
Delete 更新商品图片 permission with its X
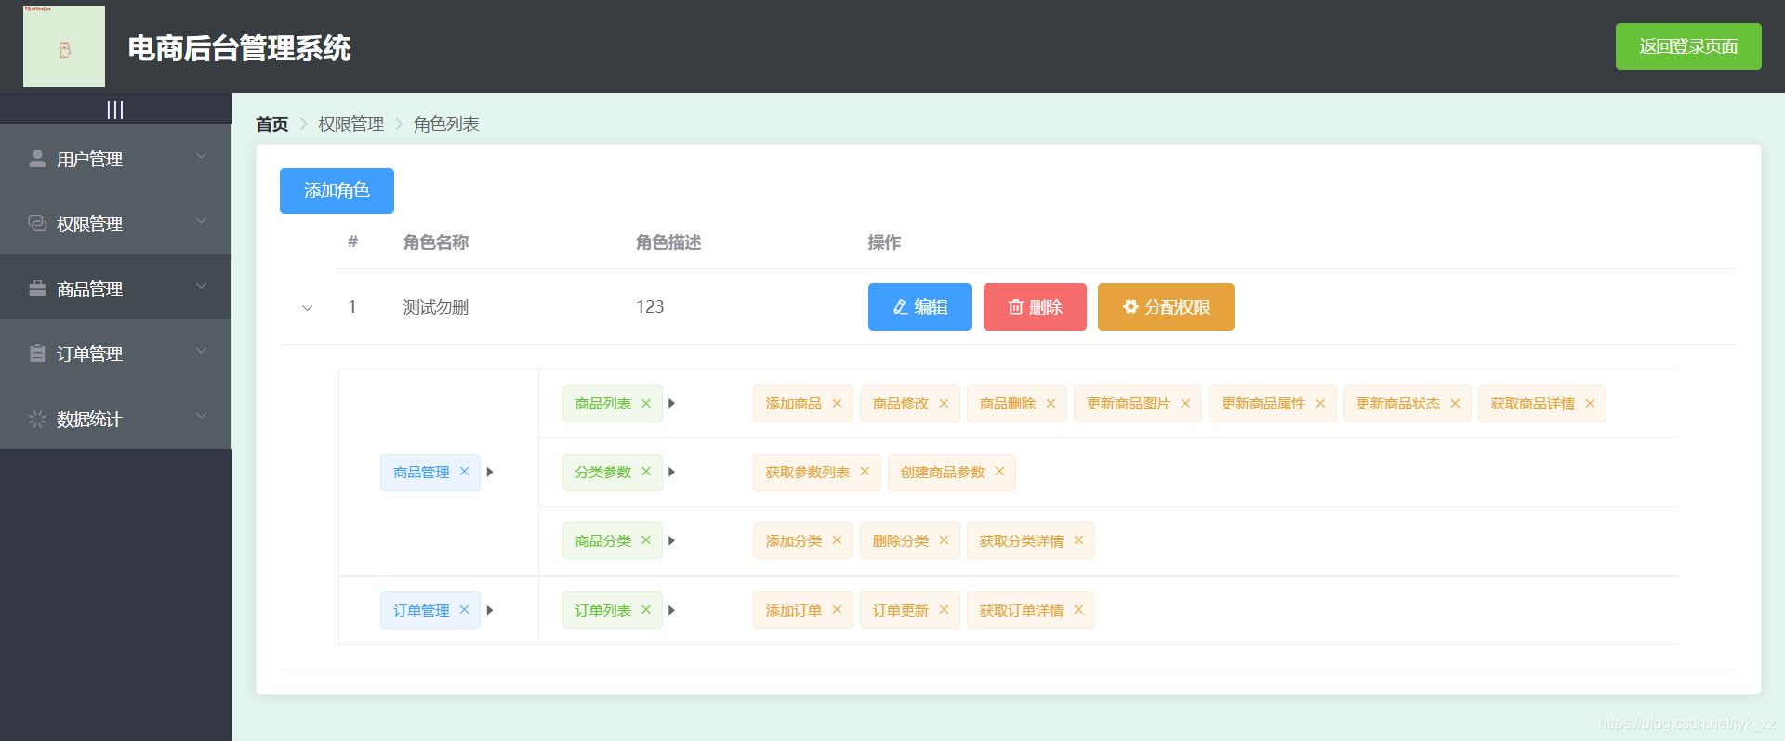coord(1185,403)
